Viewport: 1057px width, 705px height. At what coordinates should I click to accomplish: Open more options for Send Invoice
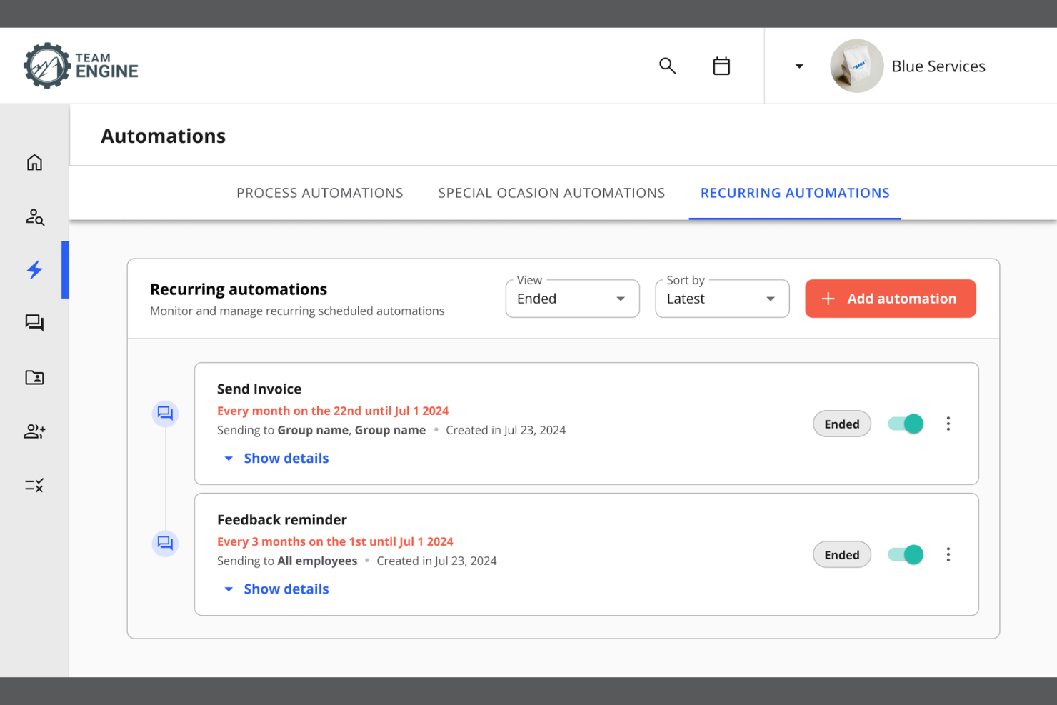click(x=948, y=424)
